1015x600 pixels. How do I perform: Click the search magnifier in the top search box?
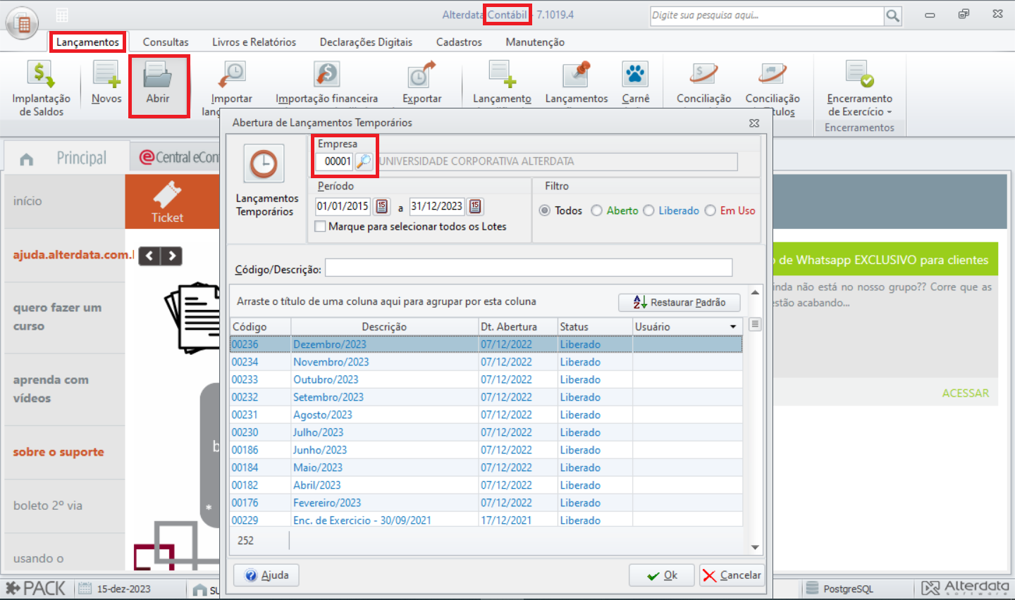[892, 15]
